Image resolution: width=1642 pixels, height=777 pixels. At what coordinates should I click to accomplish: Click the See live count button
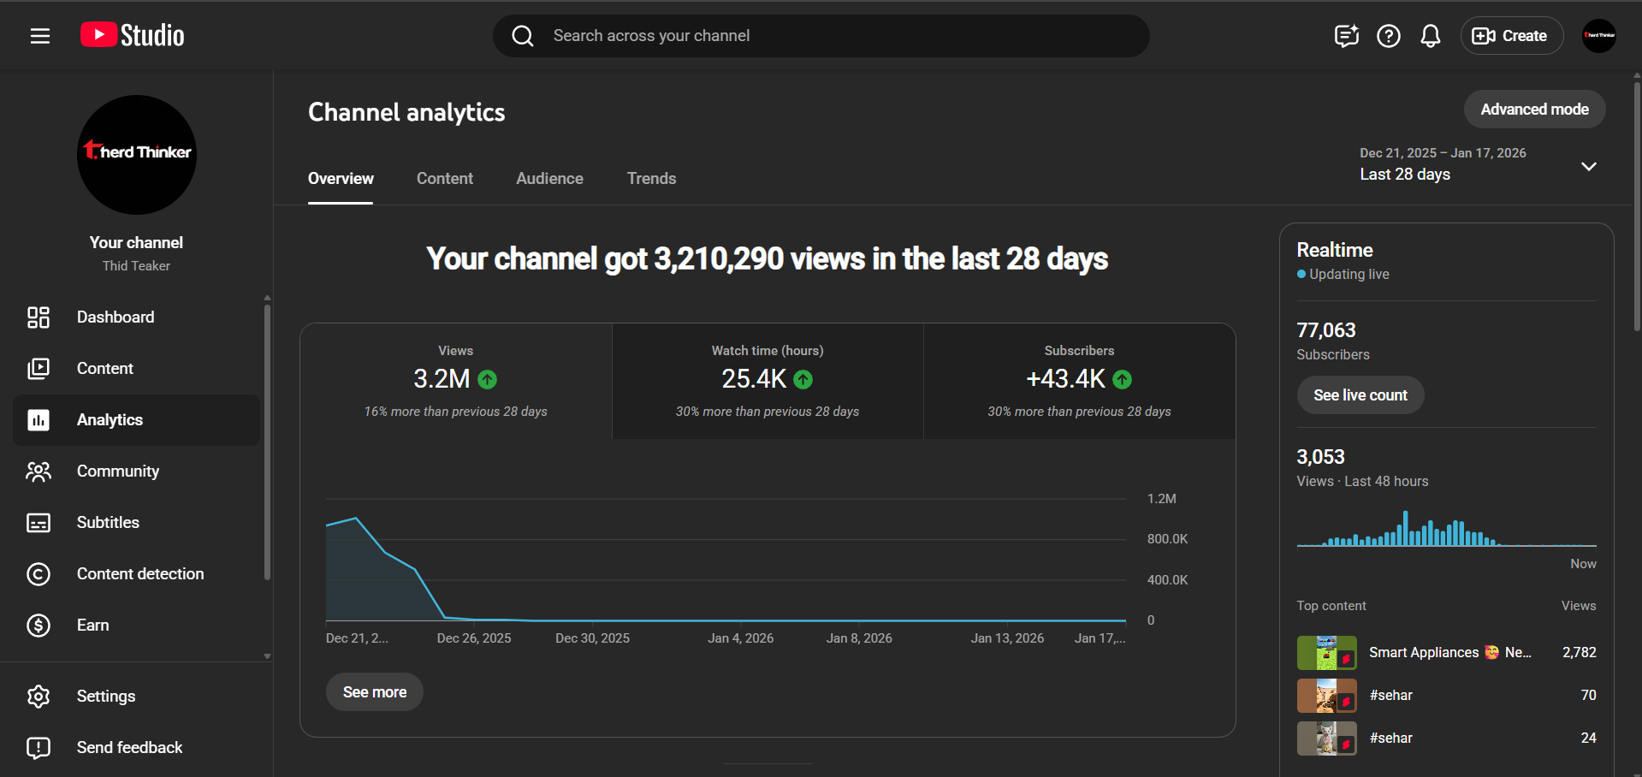[1360, 395]
